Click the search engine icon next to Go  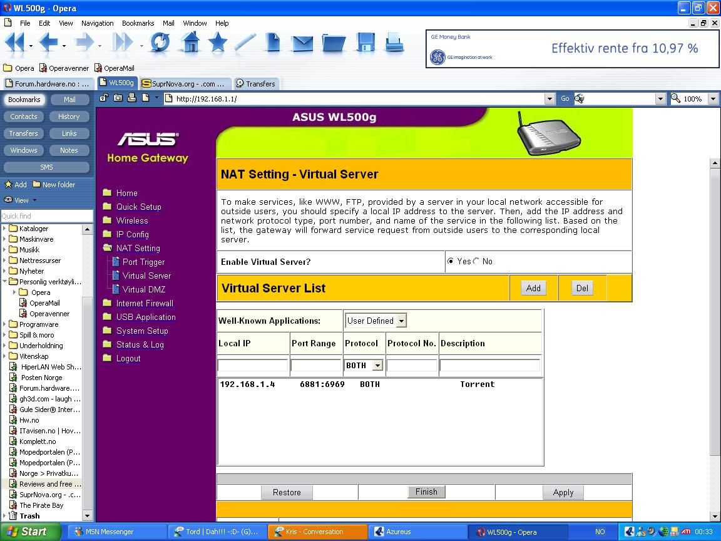click(580, 98)
